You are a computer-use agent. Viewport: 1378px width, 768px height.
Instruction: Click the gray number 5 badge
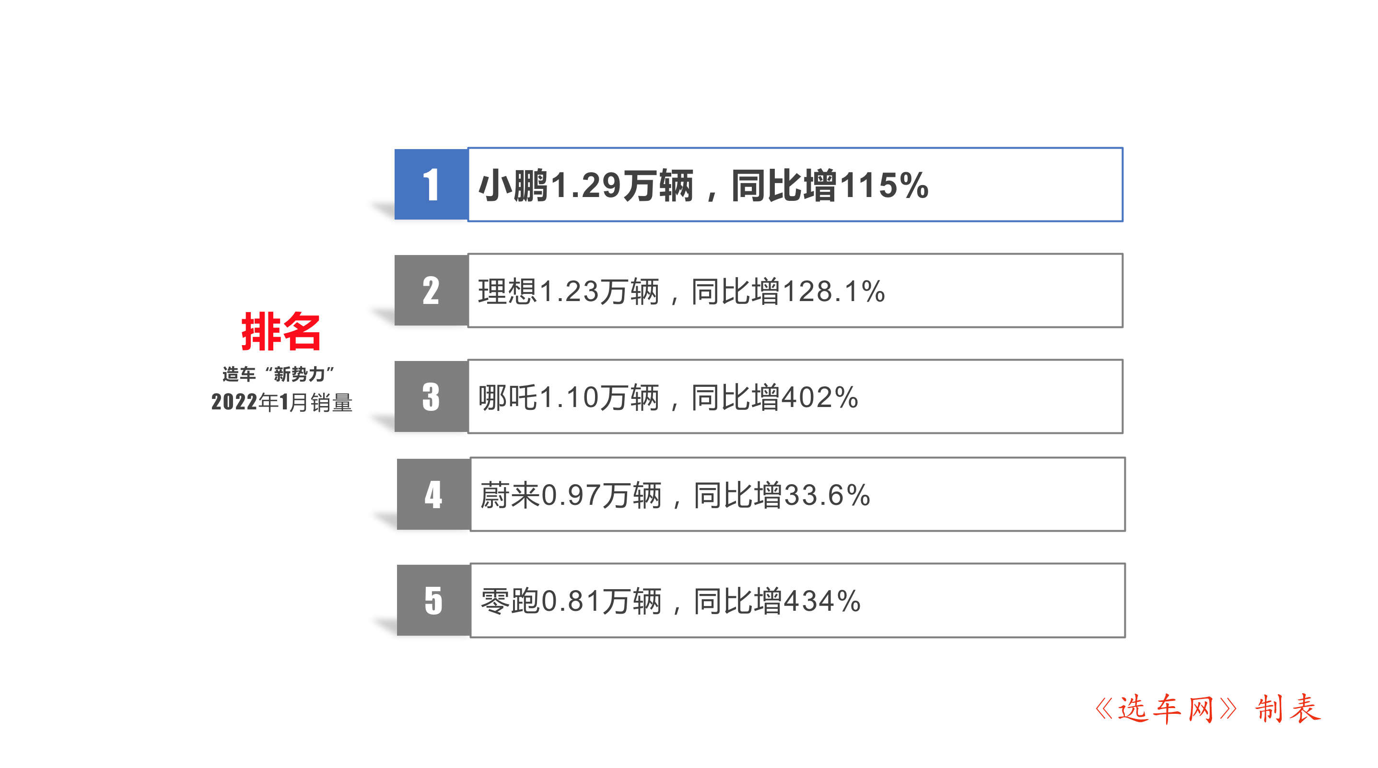433,600
